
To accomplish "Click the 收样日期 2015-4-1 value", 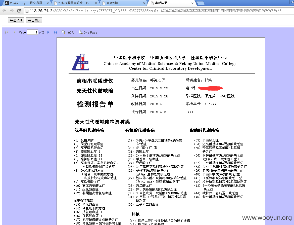I will click(x=158, y=104).
